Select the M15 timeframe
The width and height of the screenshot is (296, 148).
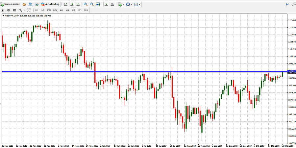tap(49, 10)
